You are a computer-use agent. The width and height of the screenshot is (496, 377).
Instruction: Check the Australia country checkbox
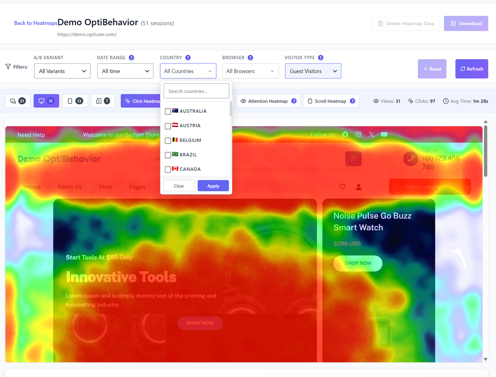168,111
